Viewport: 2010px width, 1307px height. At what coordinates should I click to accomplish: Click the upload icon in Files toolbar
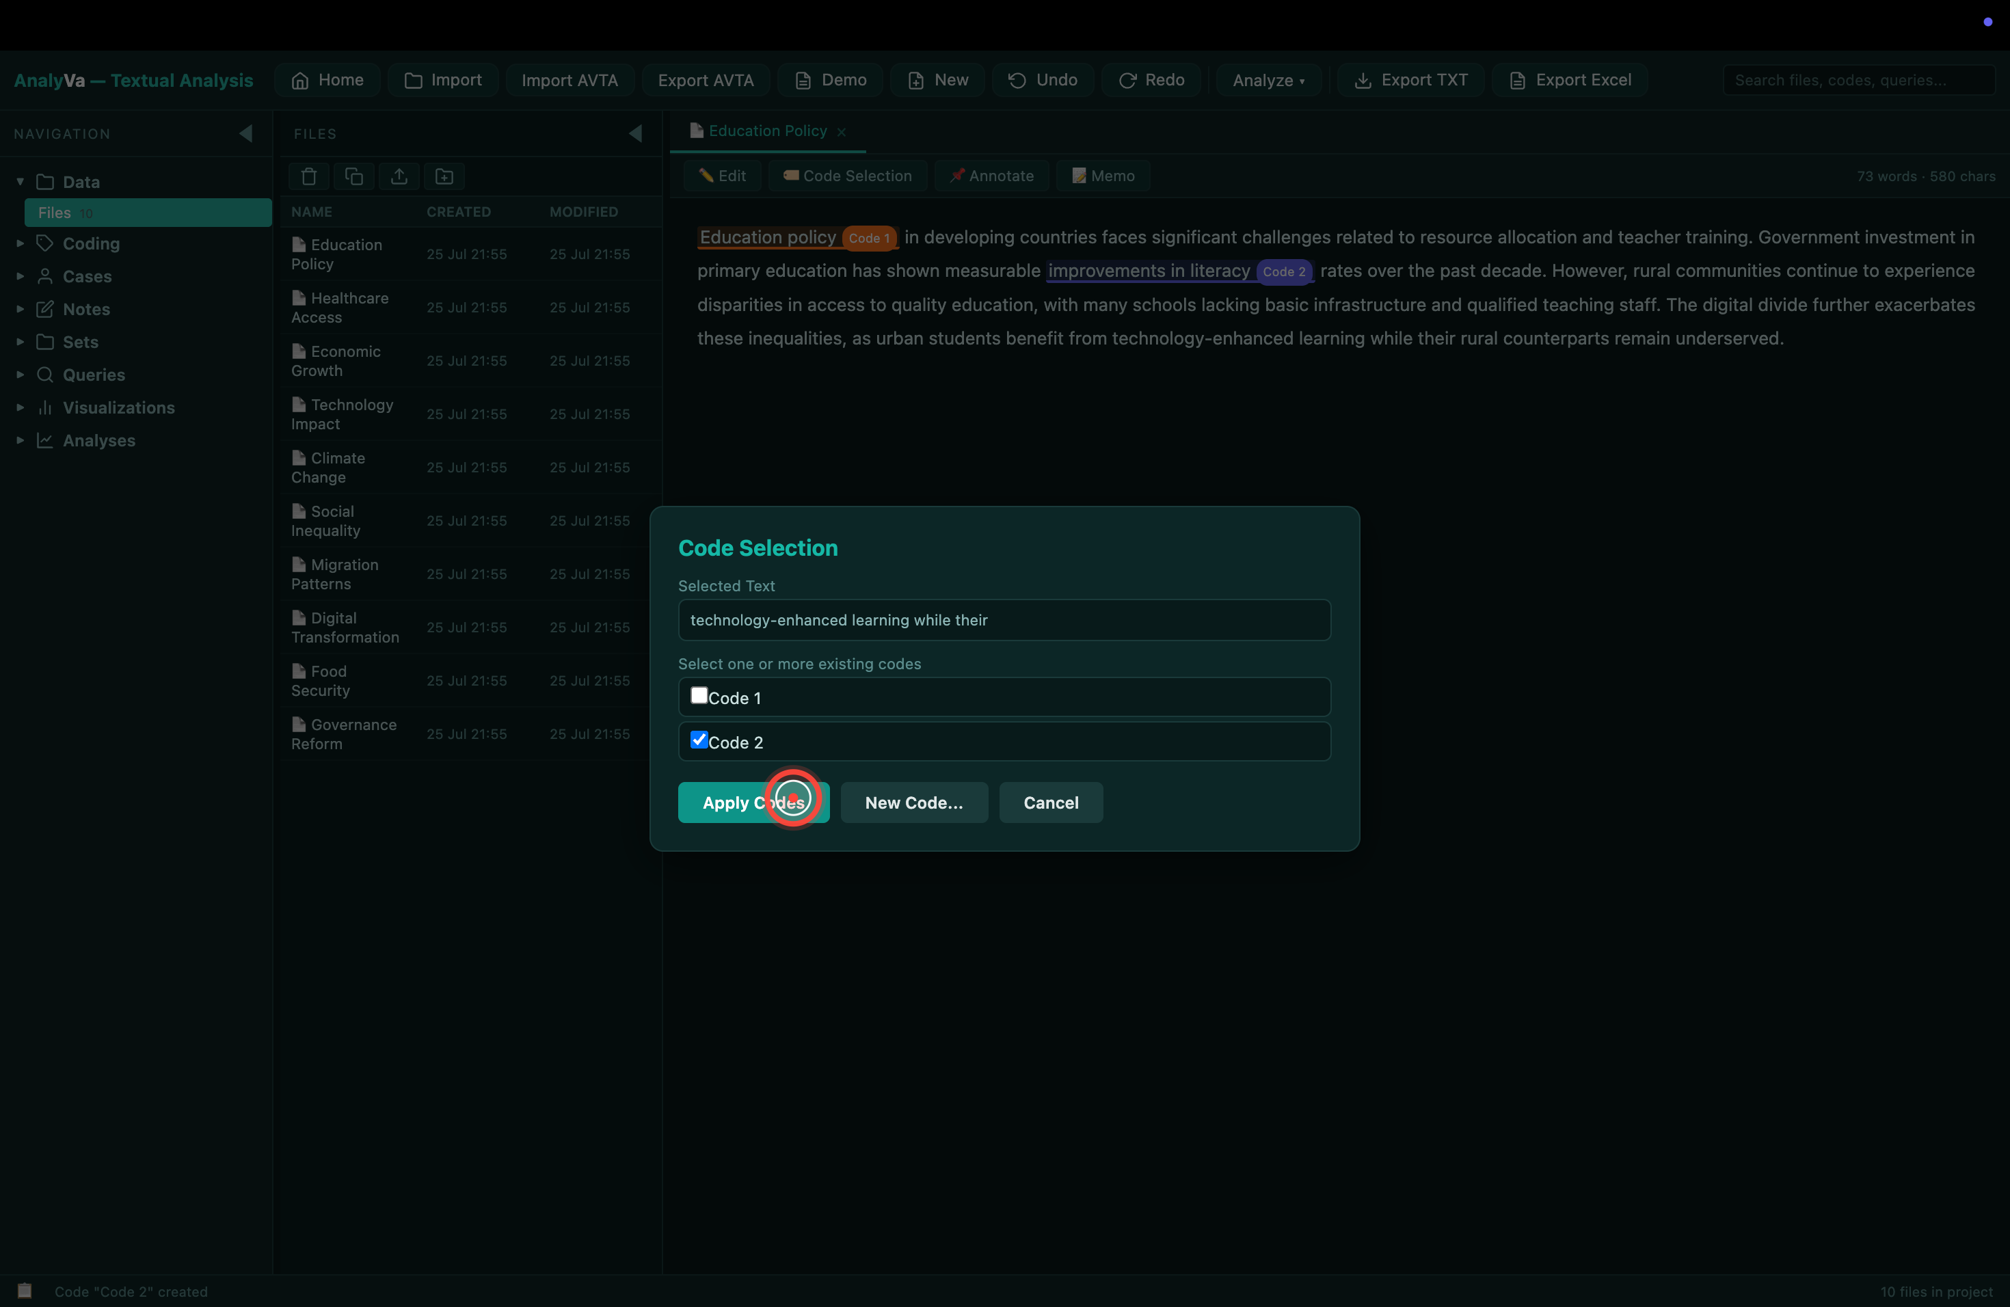[x=399, y=176]
